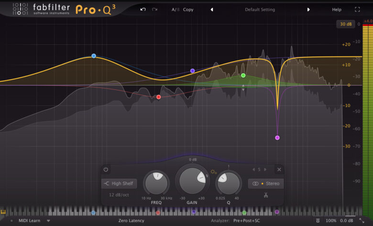Select the blue EQ band node
Image resolution: width=373 pixels, height=226 pixels.
[94, 56]
